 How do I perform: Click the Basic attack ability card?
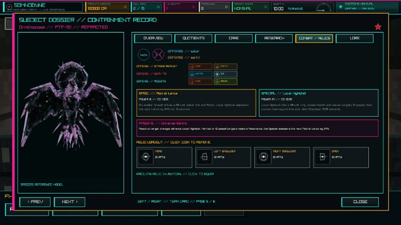[196, 103]
